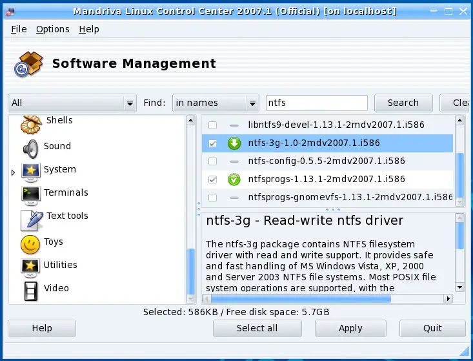Select the Toys category label
Image resolution: width=473 pixels, height=361 pixels.
pyautogui.click(x=54, y=242)
